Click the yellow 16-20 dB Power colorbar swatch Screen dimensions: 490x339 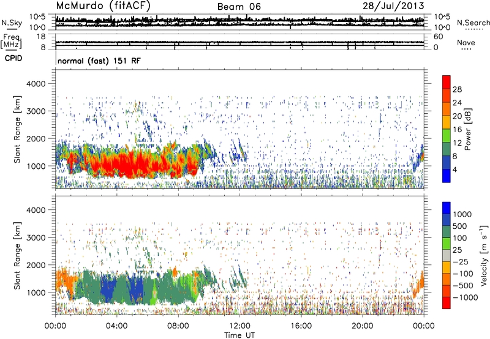[447, 122]
